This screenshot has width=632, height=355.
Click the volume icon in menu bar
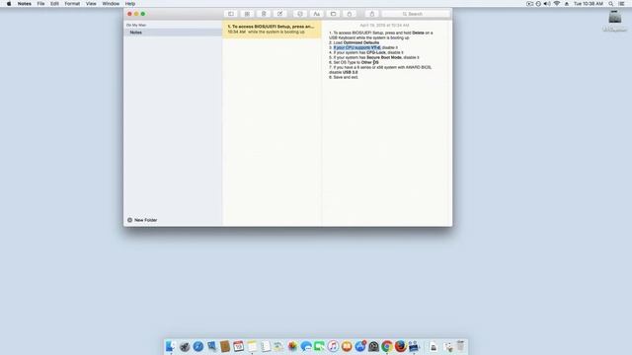(x=547, y=3)
